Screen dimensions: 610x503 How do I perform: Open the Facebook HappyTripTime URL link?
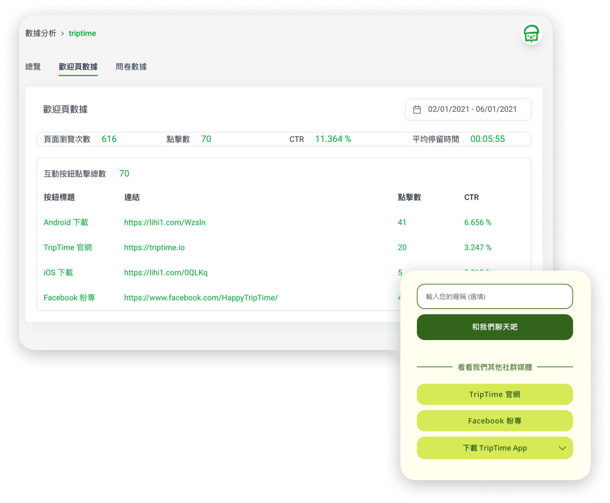tap(201, 298)
